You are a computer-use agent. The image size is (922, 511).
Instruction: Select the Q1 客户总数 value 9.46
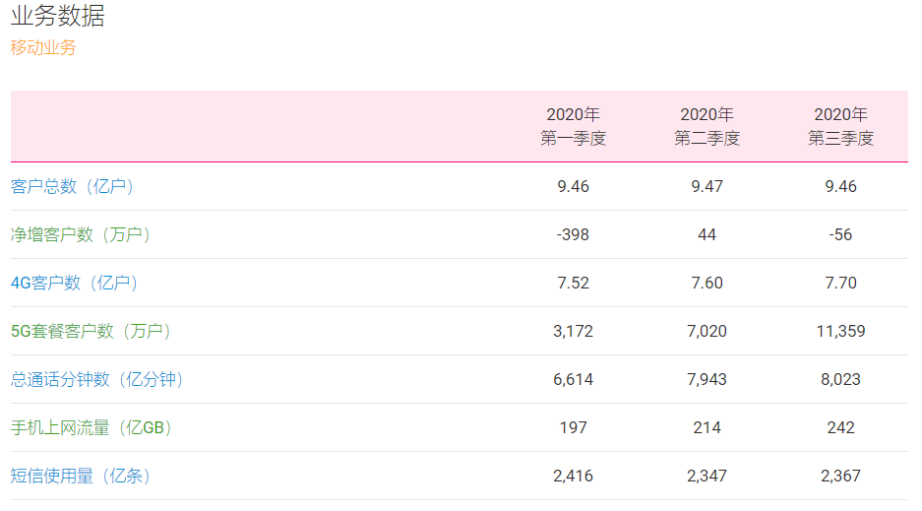[x=574, y=186]
